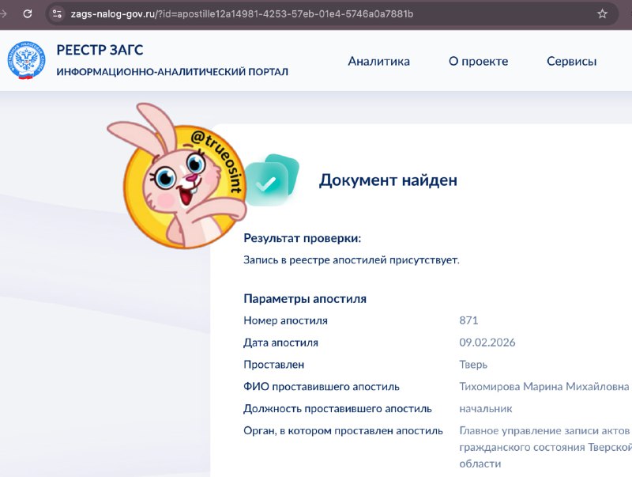Click apostille number value 871
The image size is (632, 477).
click(x=468, y=320)
